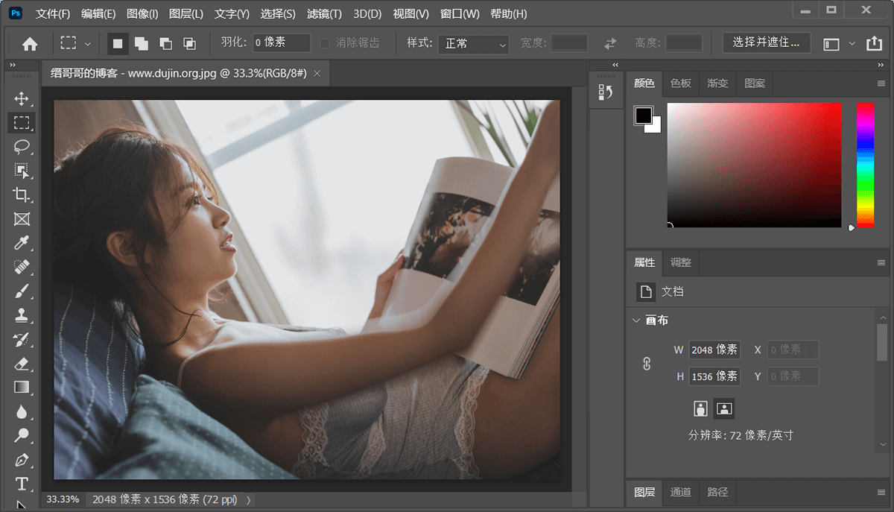Select the Eraser tool
Image resolution: width=894 pixels, height=512 pixels.
pos(22,363)
